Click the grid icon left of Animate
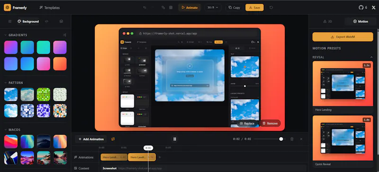Image resolution: width=379 pixels, height=172 pixels. pyautogui.click(x=171, y=8)
